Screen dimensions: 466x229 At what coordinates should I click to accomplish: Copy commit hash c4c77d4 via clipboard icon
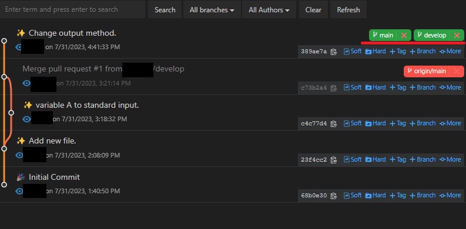[333, 124]
